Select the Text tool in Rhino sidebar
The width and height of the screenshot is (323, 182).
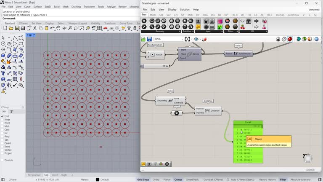coord(3,73)
